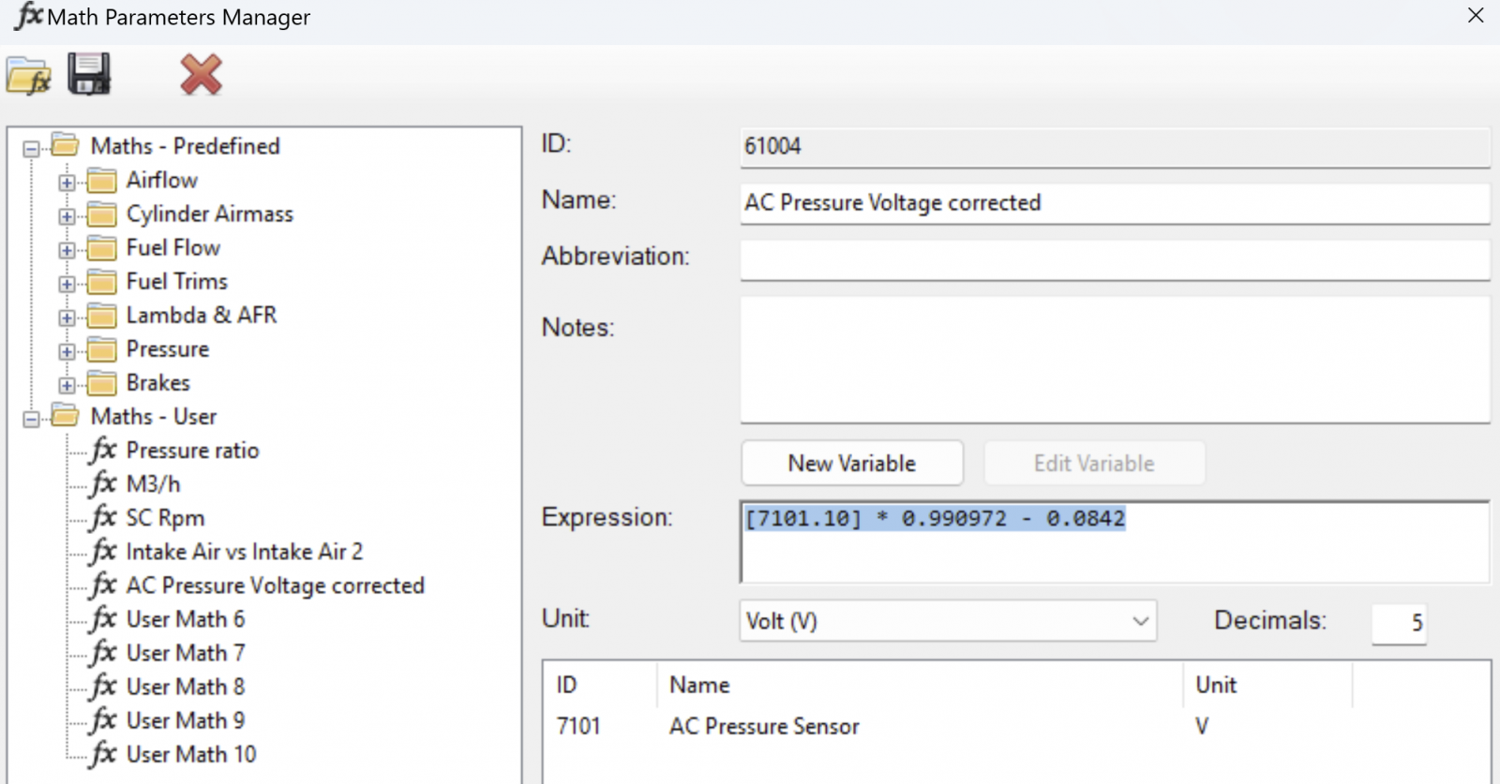Expand the Fuel Flow folder
Image resolution: width=1500 pixels, height=784 pixels.
coord(67,249)
